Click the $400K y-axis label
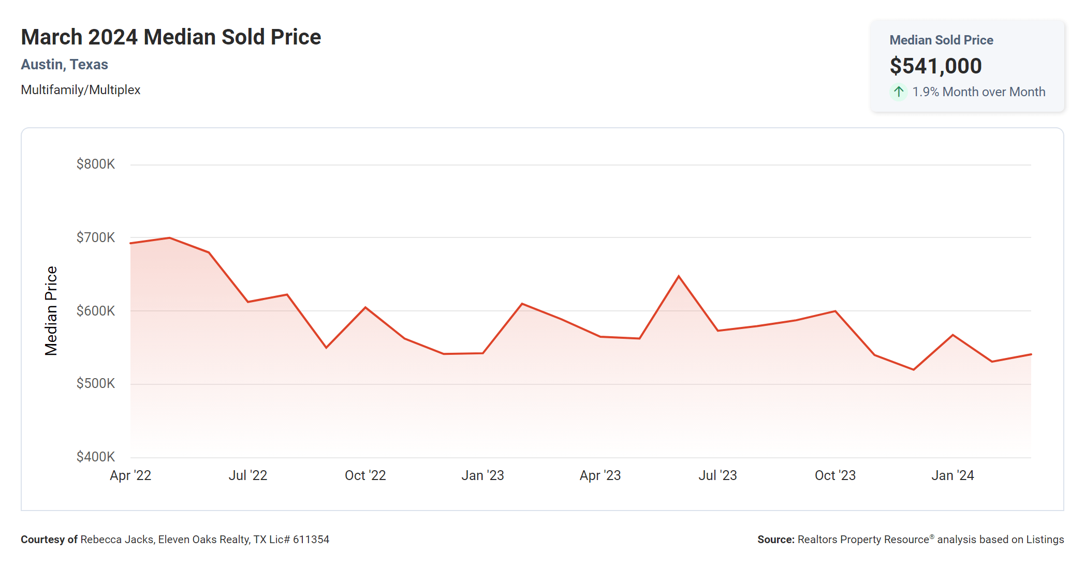The width and height of the screenshot is (1085, 569). pos(96,457)
